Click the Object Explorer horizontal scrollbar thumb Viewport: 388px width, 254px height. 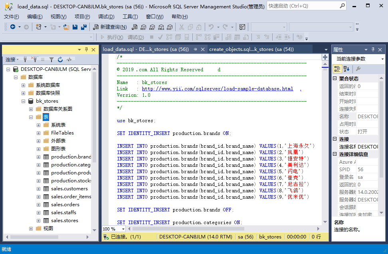tap(34, 237)
